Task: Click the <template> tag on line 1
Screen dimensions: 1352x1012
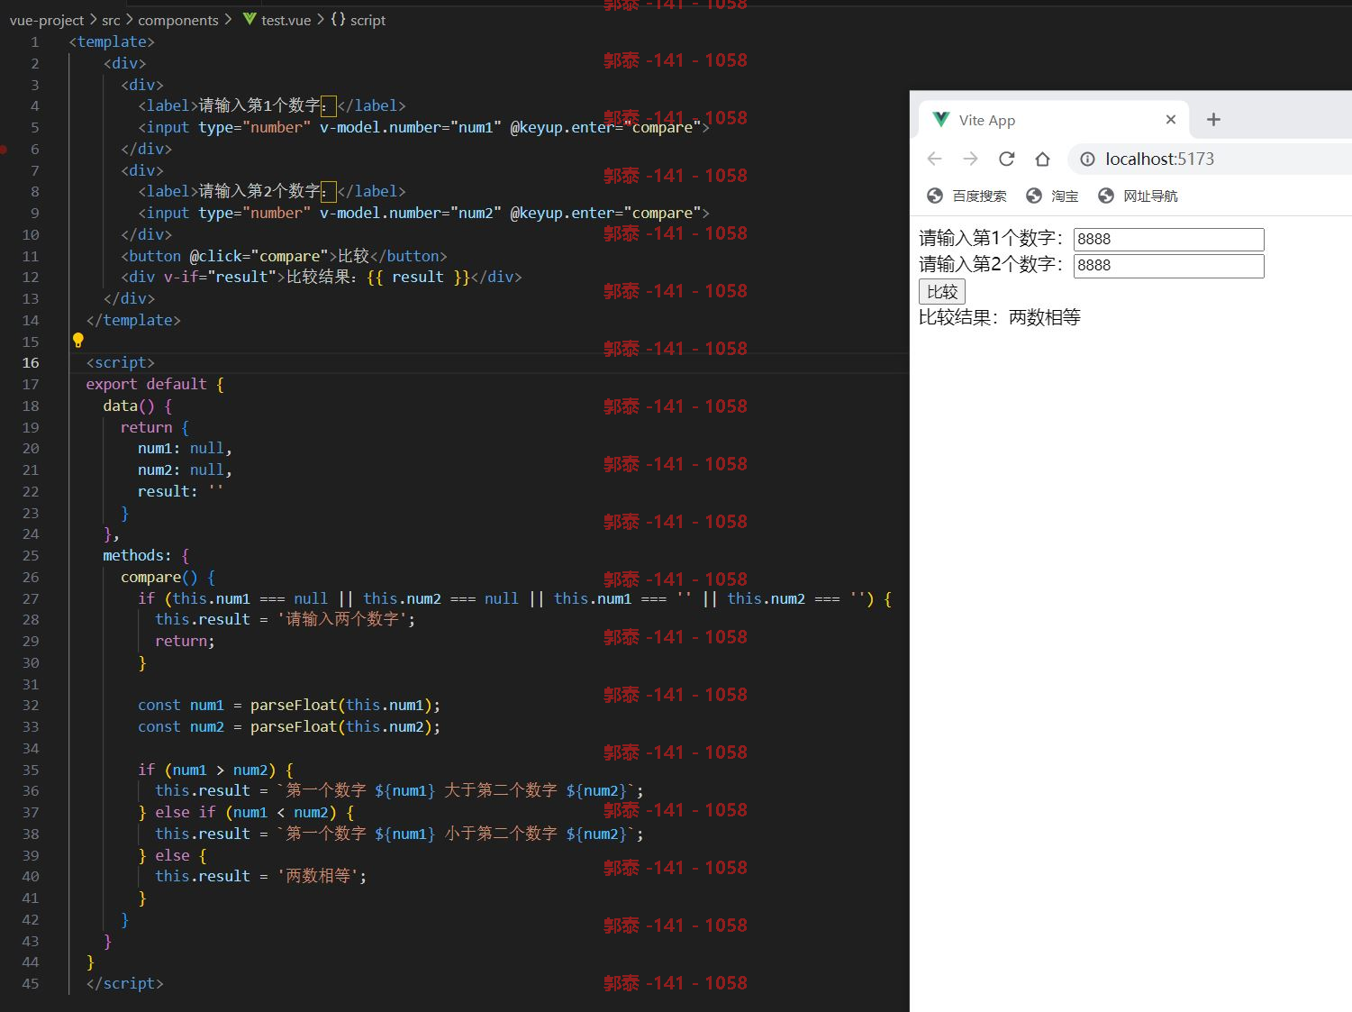Action: [112, 41]
